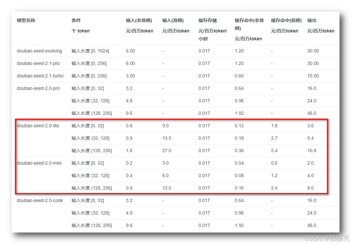Screen dimensions: 351x244
Task: Select the doubao-seed-2.1-turbo model name
Action: click(x=40, y=76)
